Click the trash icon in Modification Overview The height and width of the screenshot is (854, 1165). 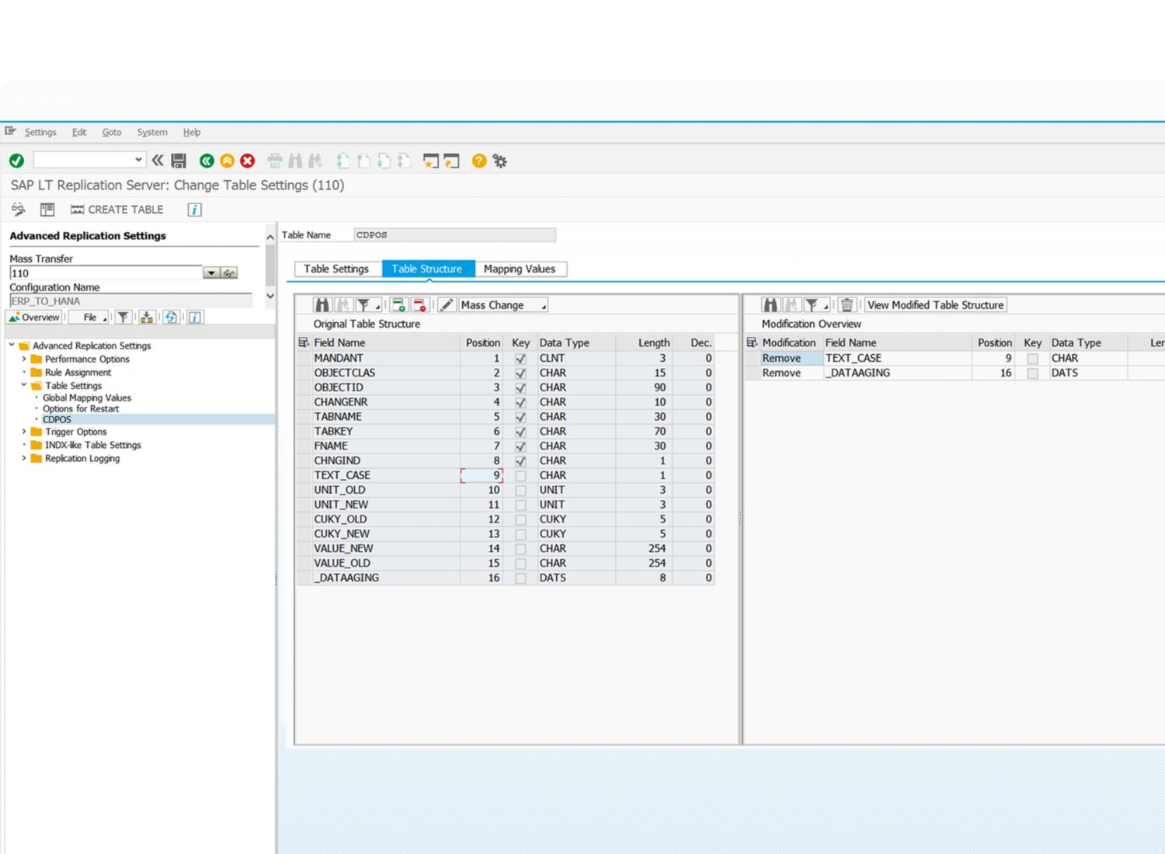847,305
